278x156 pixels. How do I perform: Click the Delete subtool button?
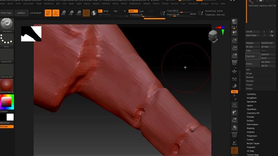coord(253,64)
